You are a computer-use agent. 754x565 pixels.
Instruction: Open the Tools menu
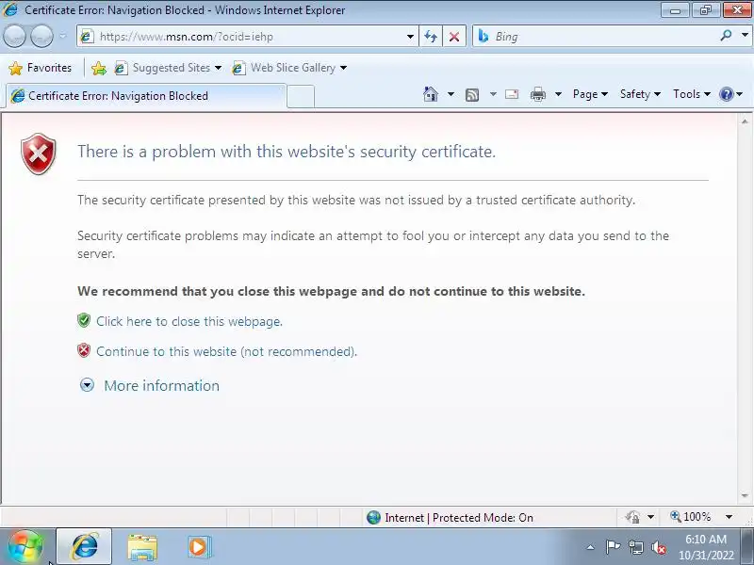[x=692, y=94]
